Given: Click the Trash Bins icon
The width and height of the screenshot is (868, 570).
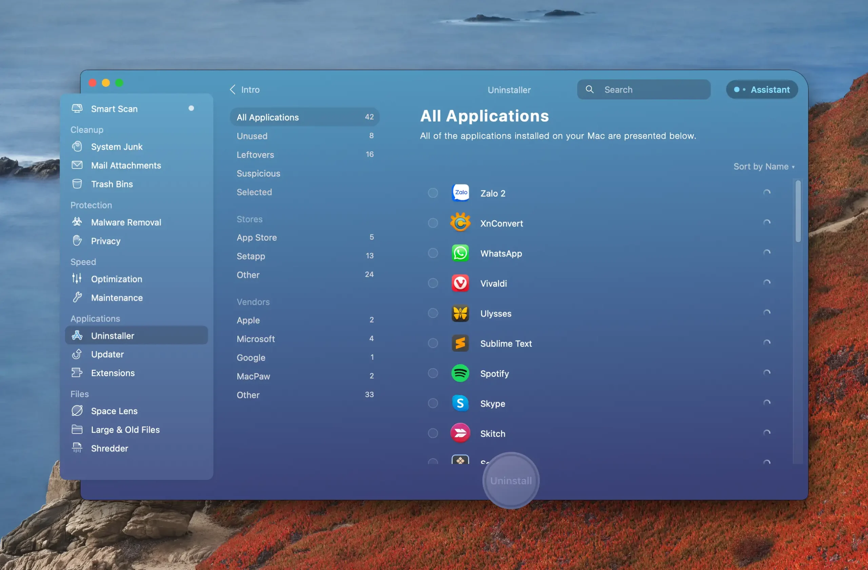Looking at the screenshot, I should [x=77, y=184].
